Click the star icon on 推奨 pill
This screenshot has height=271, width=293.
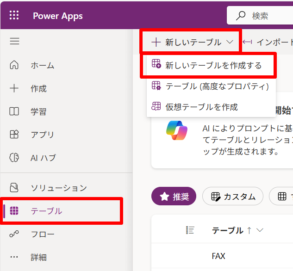click(164, 197)
